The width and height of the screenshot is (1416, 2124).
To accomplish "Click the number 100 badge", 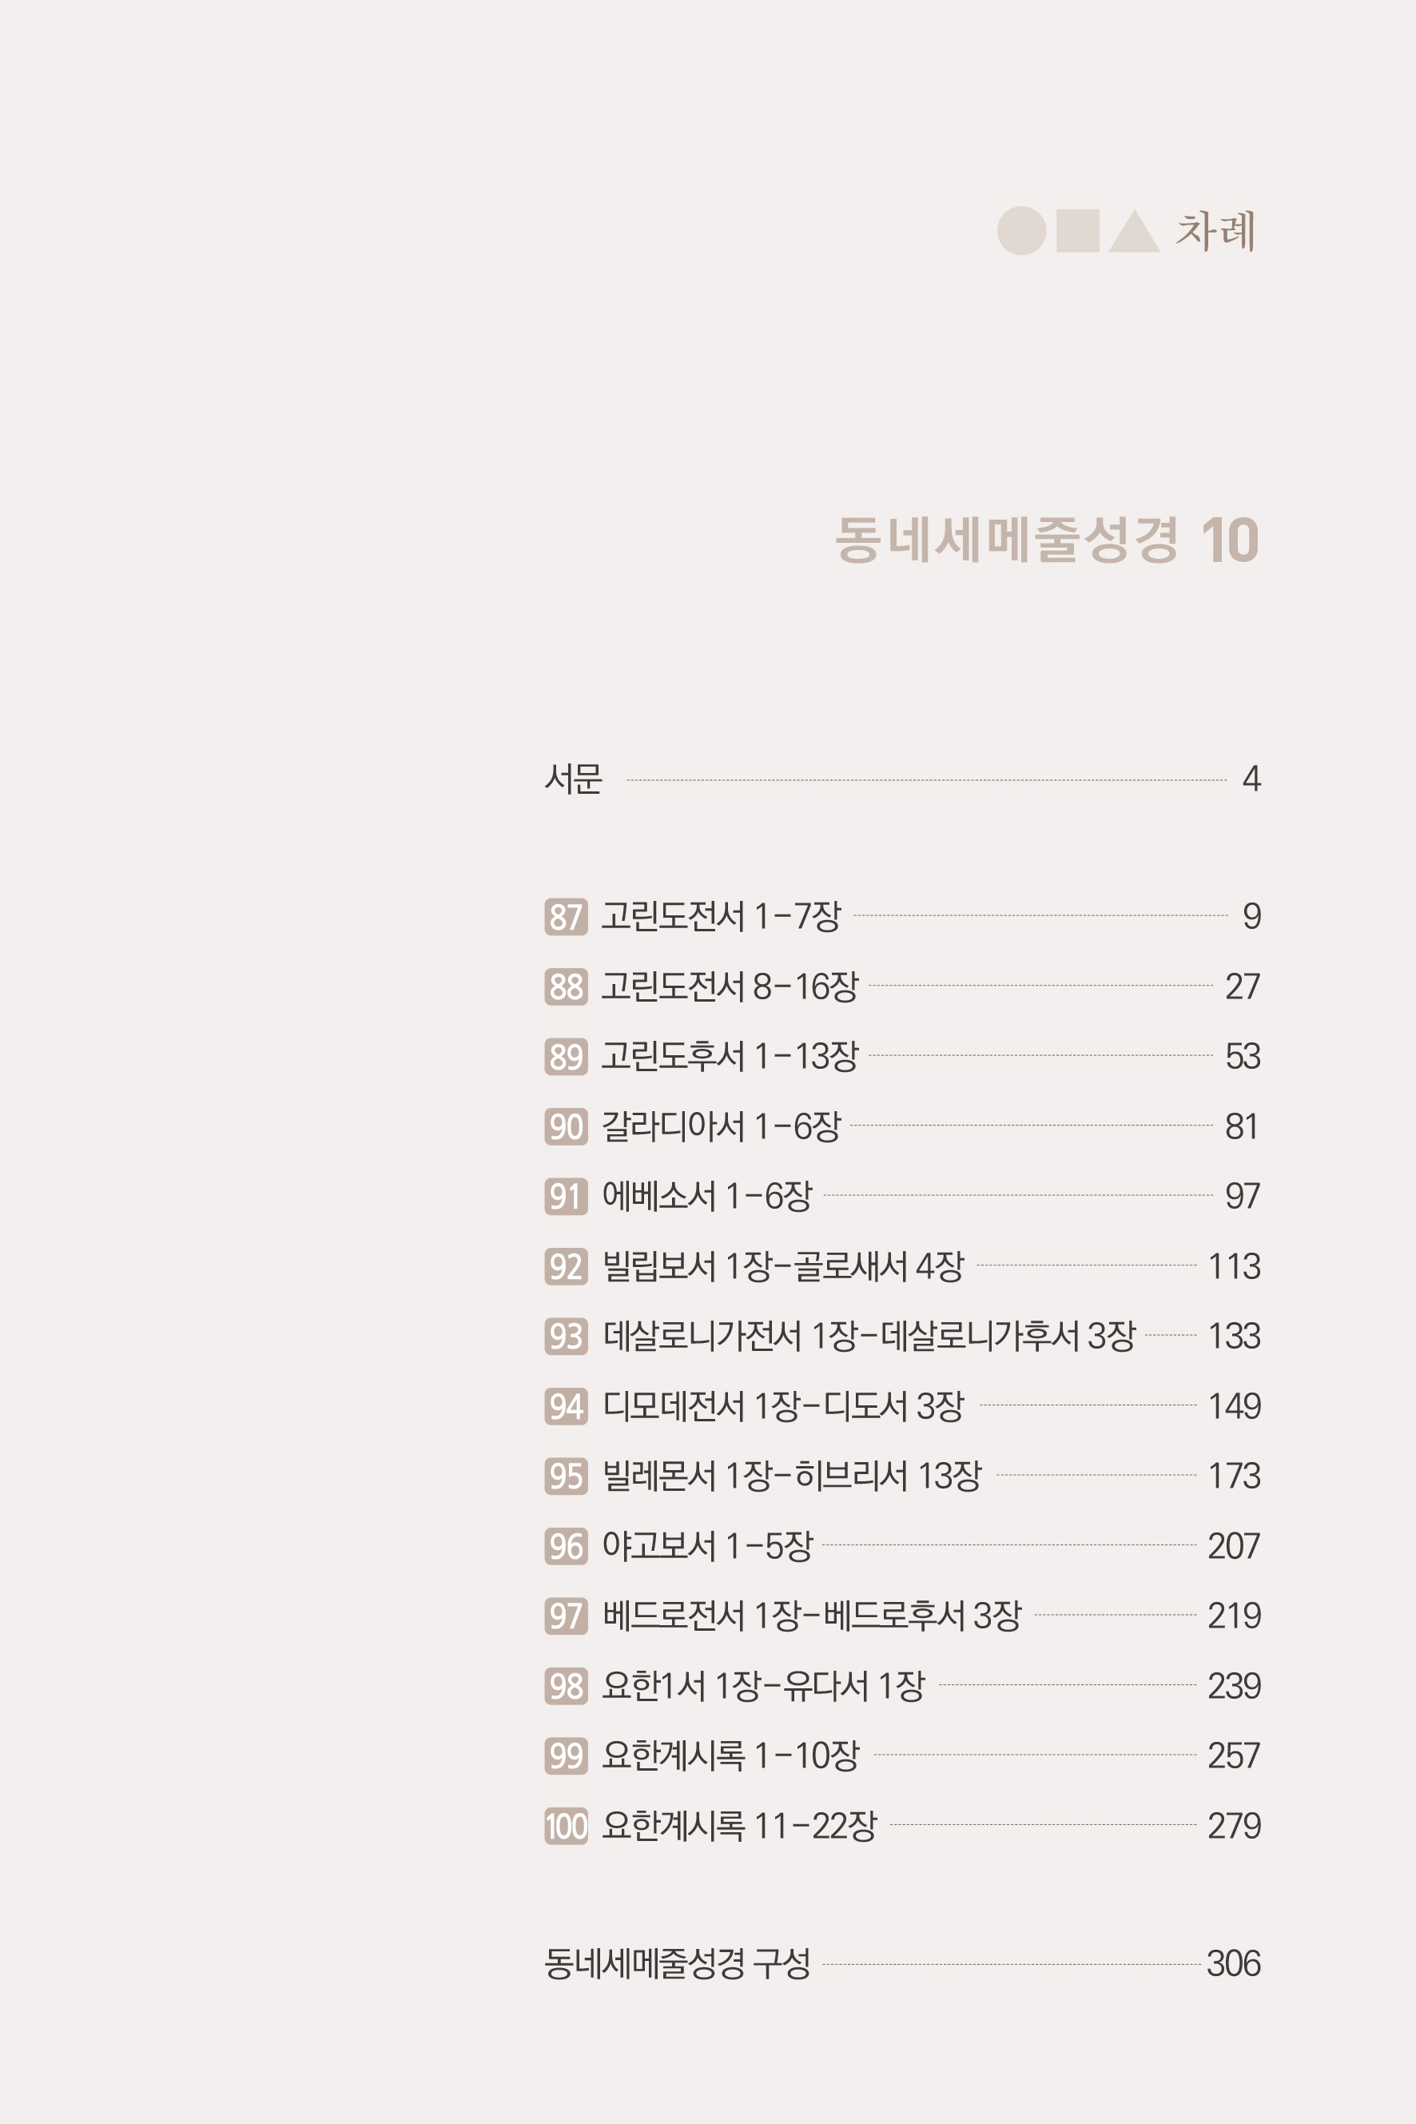I will (567, 1826).
